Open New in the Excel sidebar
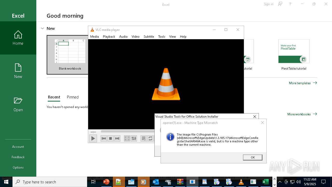Image resolution: width=332 pixels, height=187 pixels. pos(18,71)
